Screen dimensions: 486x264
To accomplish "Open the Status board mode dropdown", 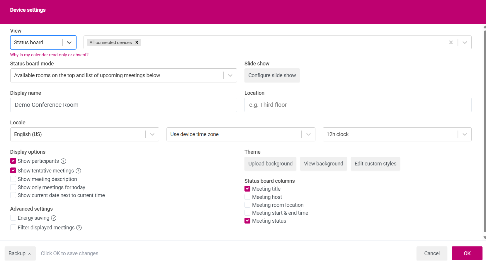I will click(x=123, y=75).
